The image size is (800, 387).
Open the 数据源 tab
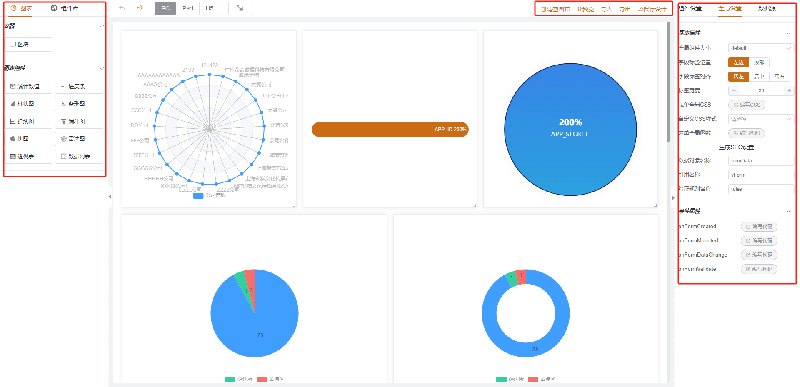pyautogui.click(x=767, y=8)
